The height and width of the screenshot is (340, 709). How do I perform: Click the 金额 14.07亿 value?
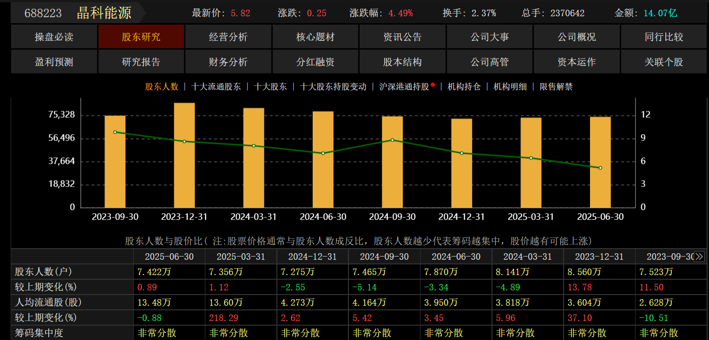(660, 13)
